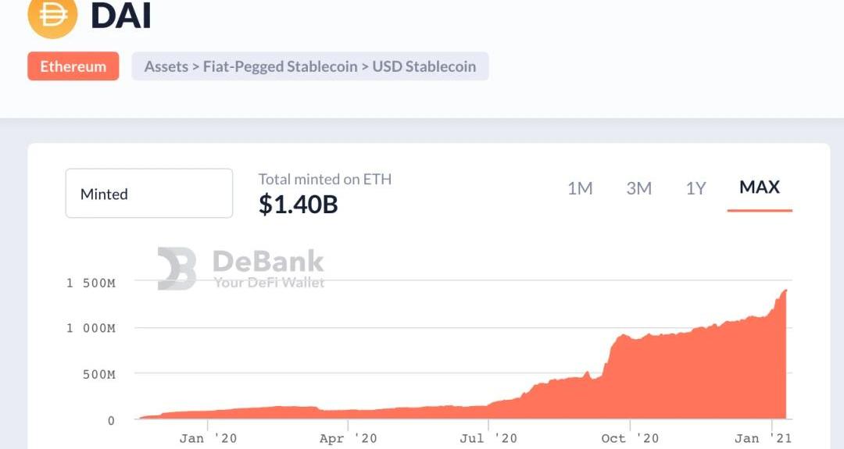Switch chart range to 1M
Screen dimensions: 844x449
click(x=580, y=188)
